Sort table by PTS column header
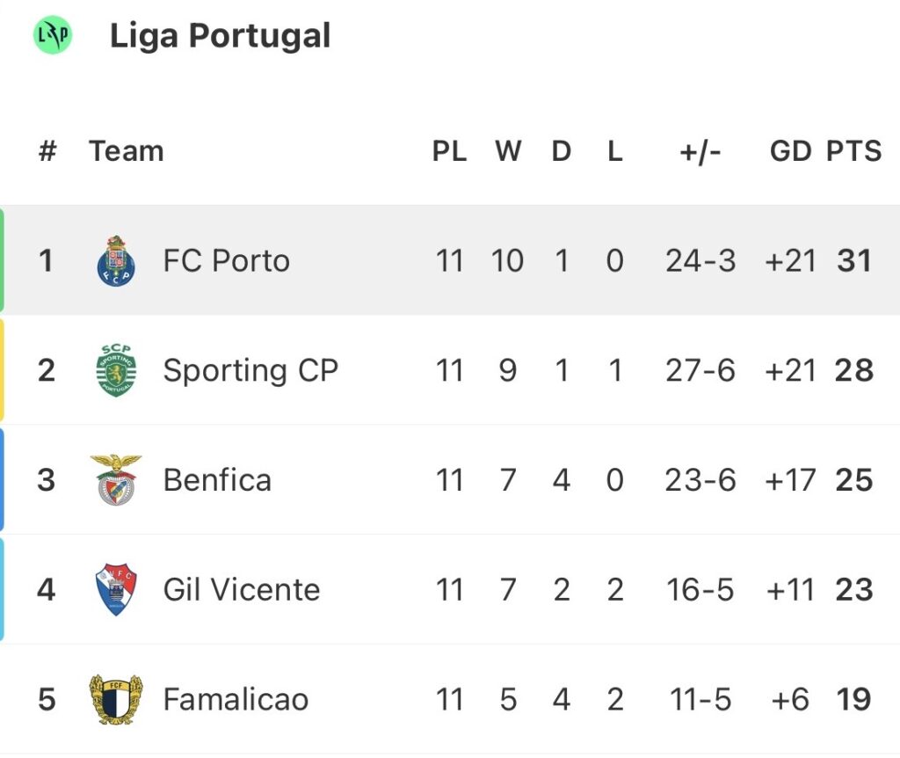This screenshot has width=900, height=758. (853, 151)
